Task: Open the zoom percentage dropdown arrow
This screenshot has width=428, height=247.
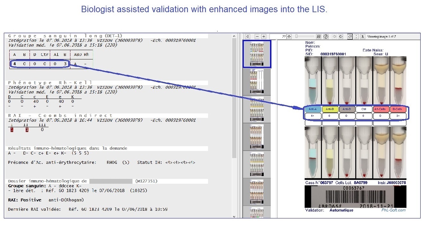Action: [x=289, y=37]
